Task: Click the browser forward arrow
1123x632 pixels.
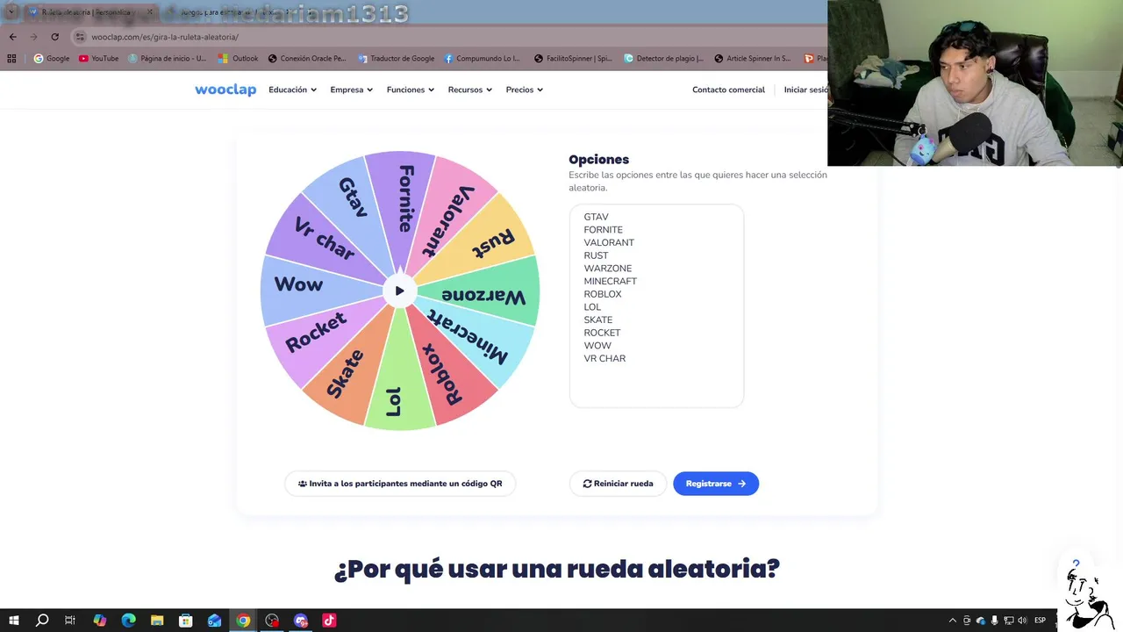Action: point(33,37)
